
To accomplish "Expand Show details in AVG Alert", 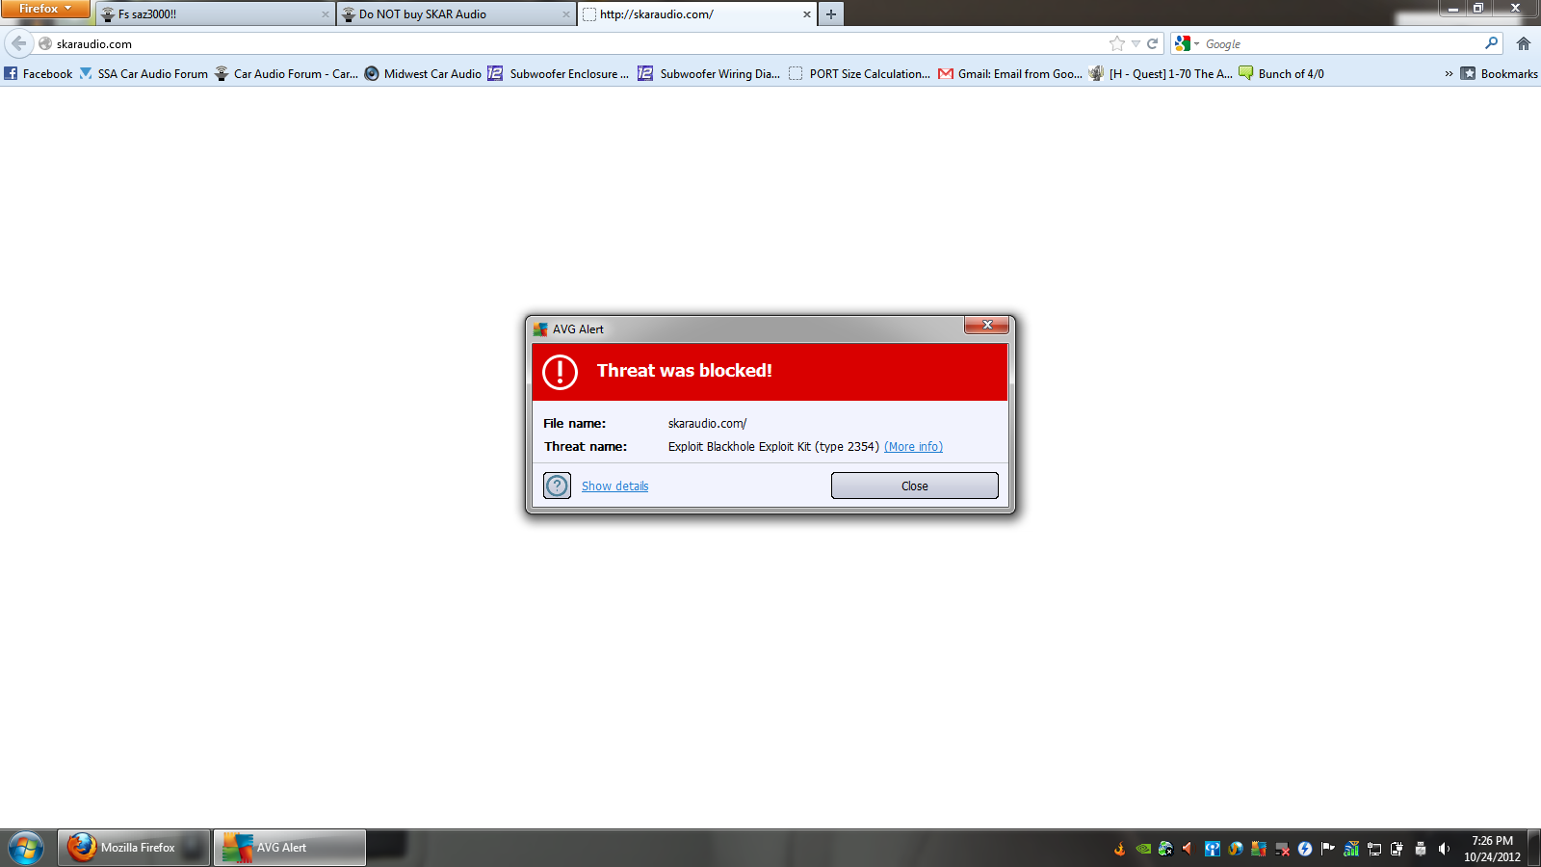I will click(614, 486).
